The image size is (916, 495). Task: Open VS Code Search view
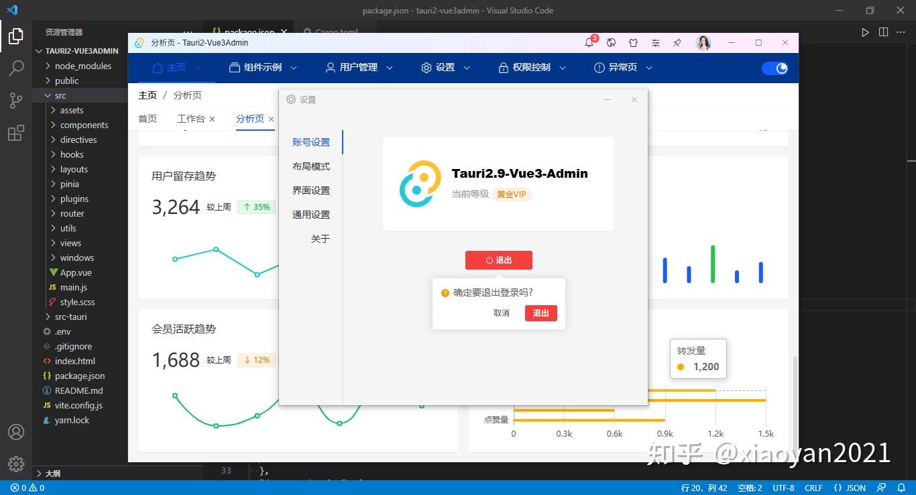(16, 68)
